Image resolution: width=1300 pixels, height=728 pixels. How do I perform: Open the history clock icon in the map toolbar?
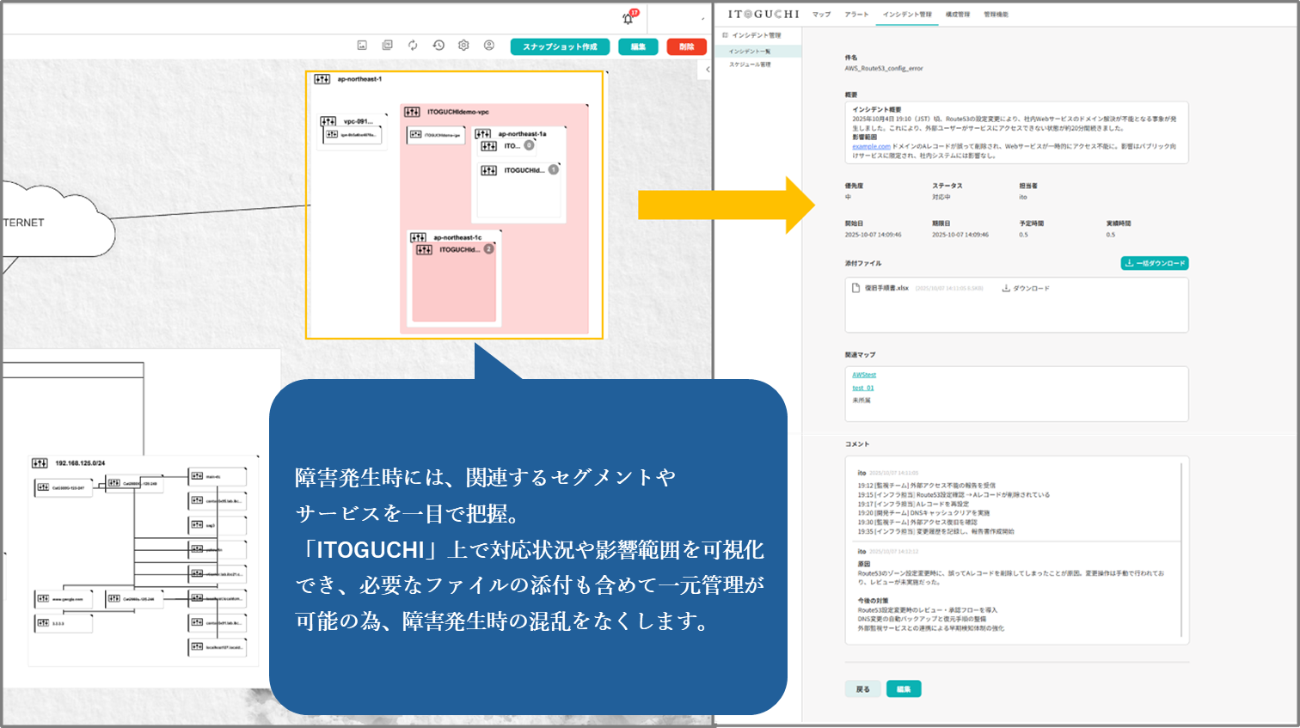(x=438, y=46)
